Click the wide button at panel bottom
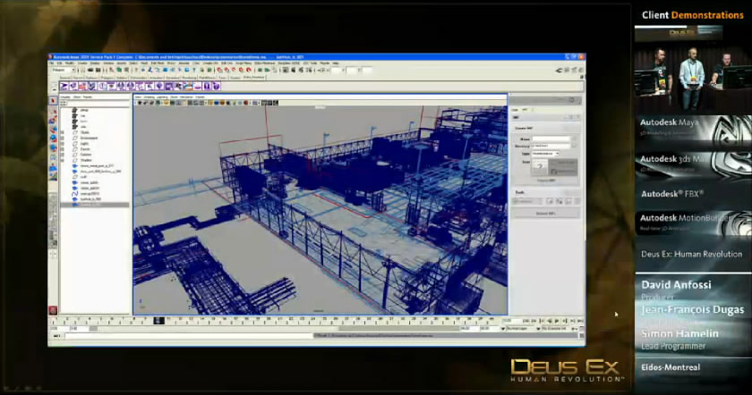This screenshot has height=395, width=752. (545, 214)
